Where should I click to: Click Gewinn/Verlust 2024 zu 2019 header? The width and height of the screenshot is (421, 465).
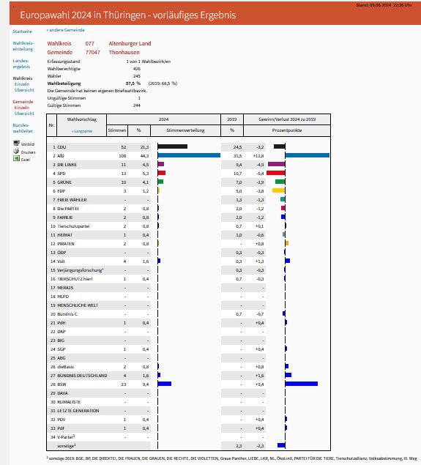coord(287,119)
